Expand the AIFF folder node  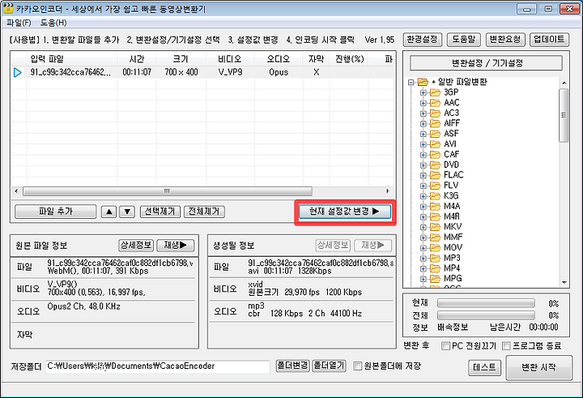point(423,123)
